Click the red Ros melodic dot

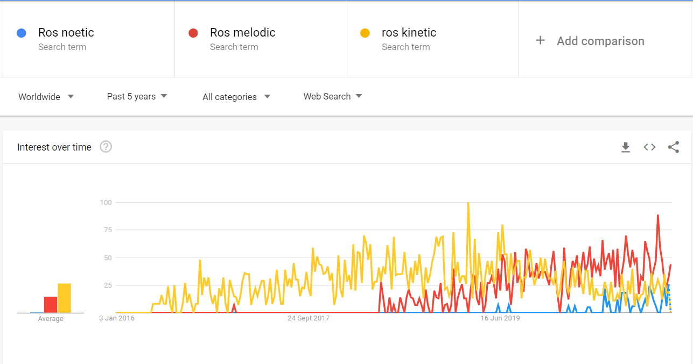coord(193,33)
